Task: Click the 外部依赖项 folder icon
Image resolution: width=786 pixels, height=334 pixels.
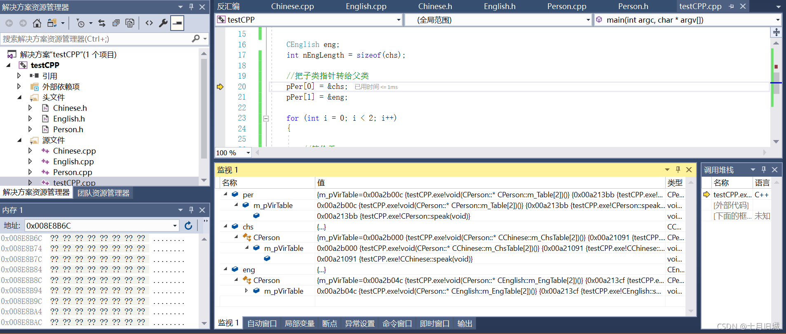Action: coord(35,86)
